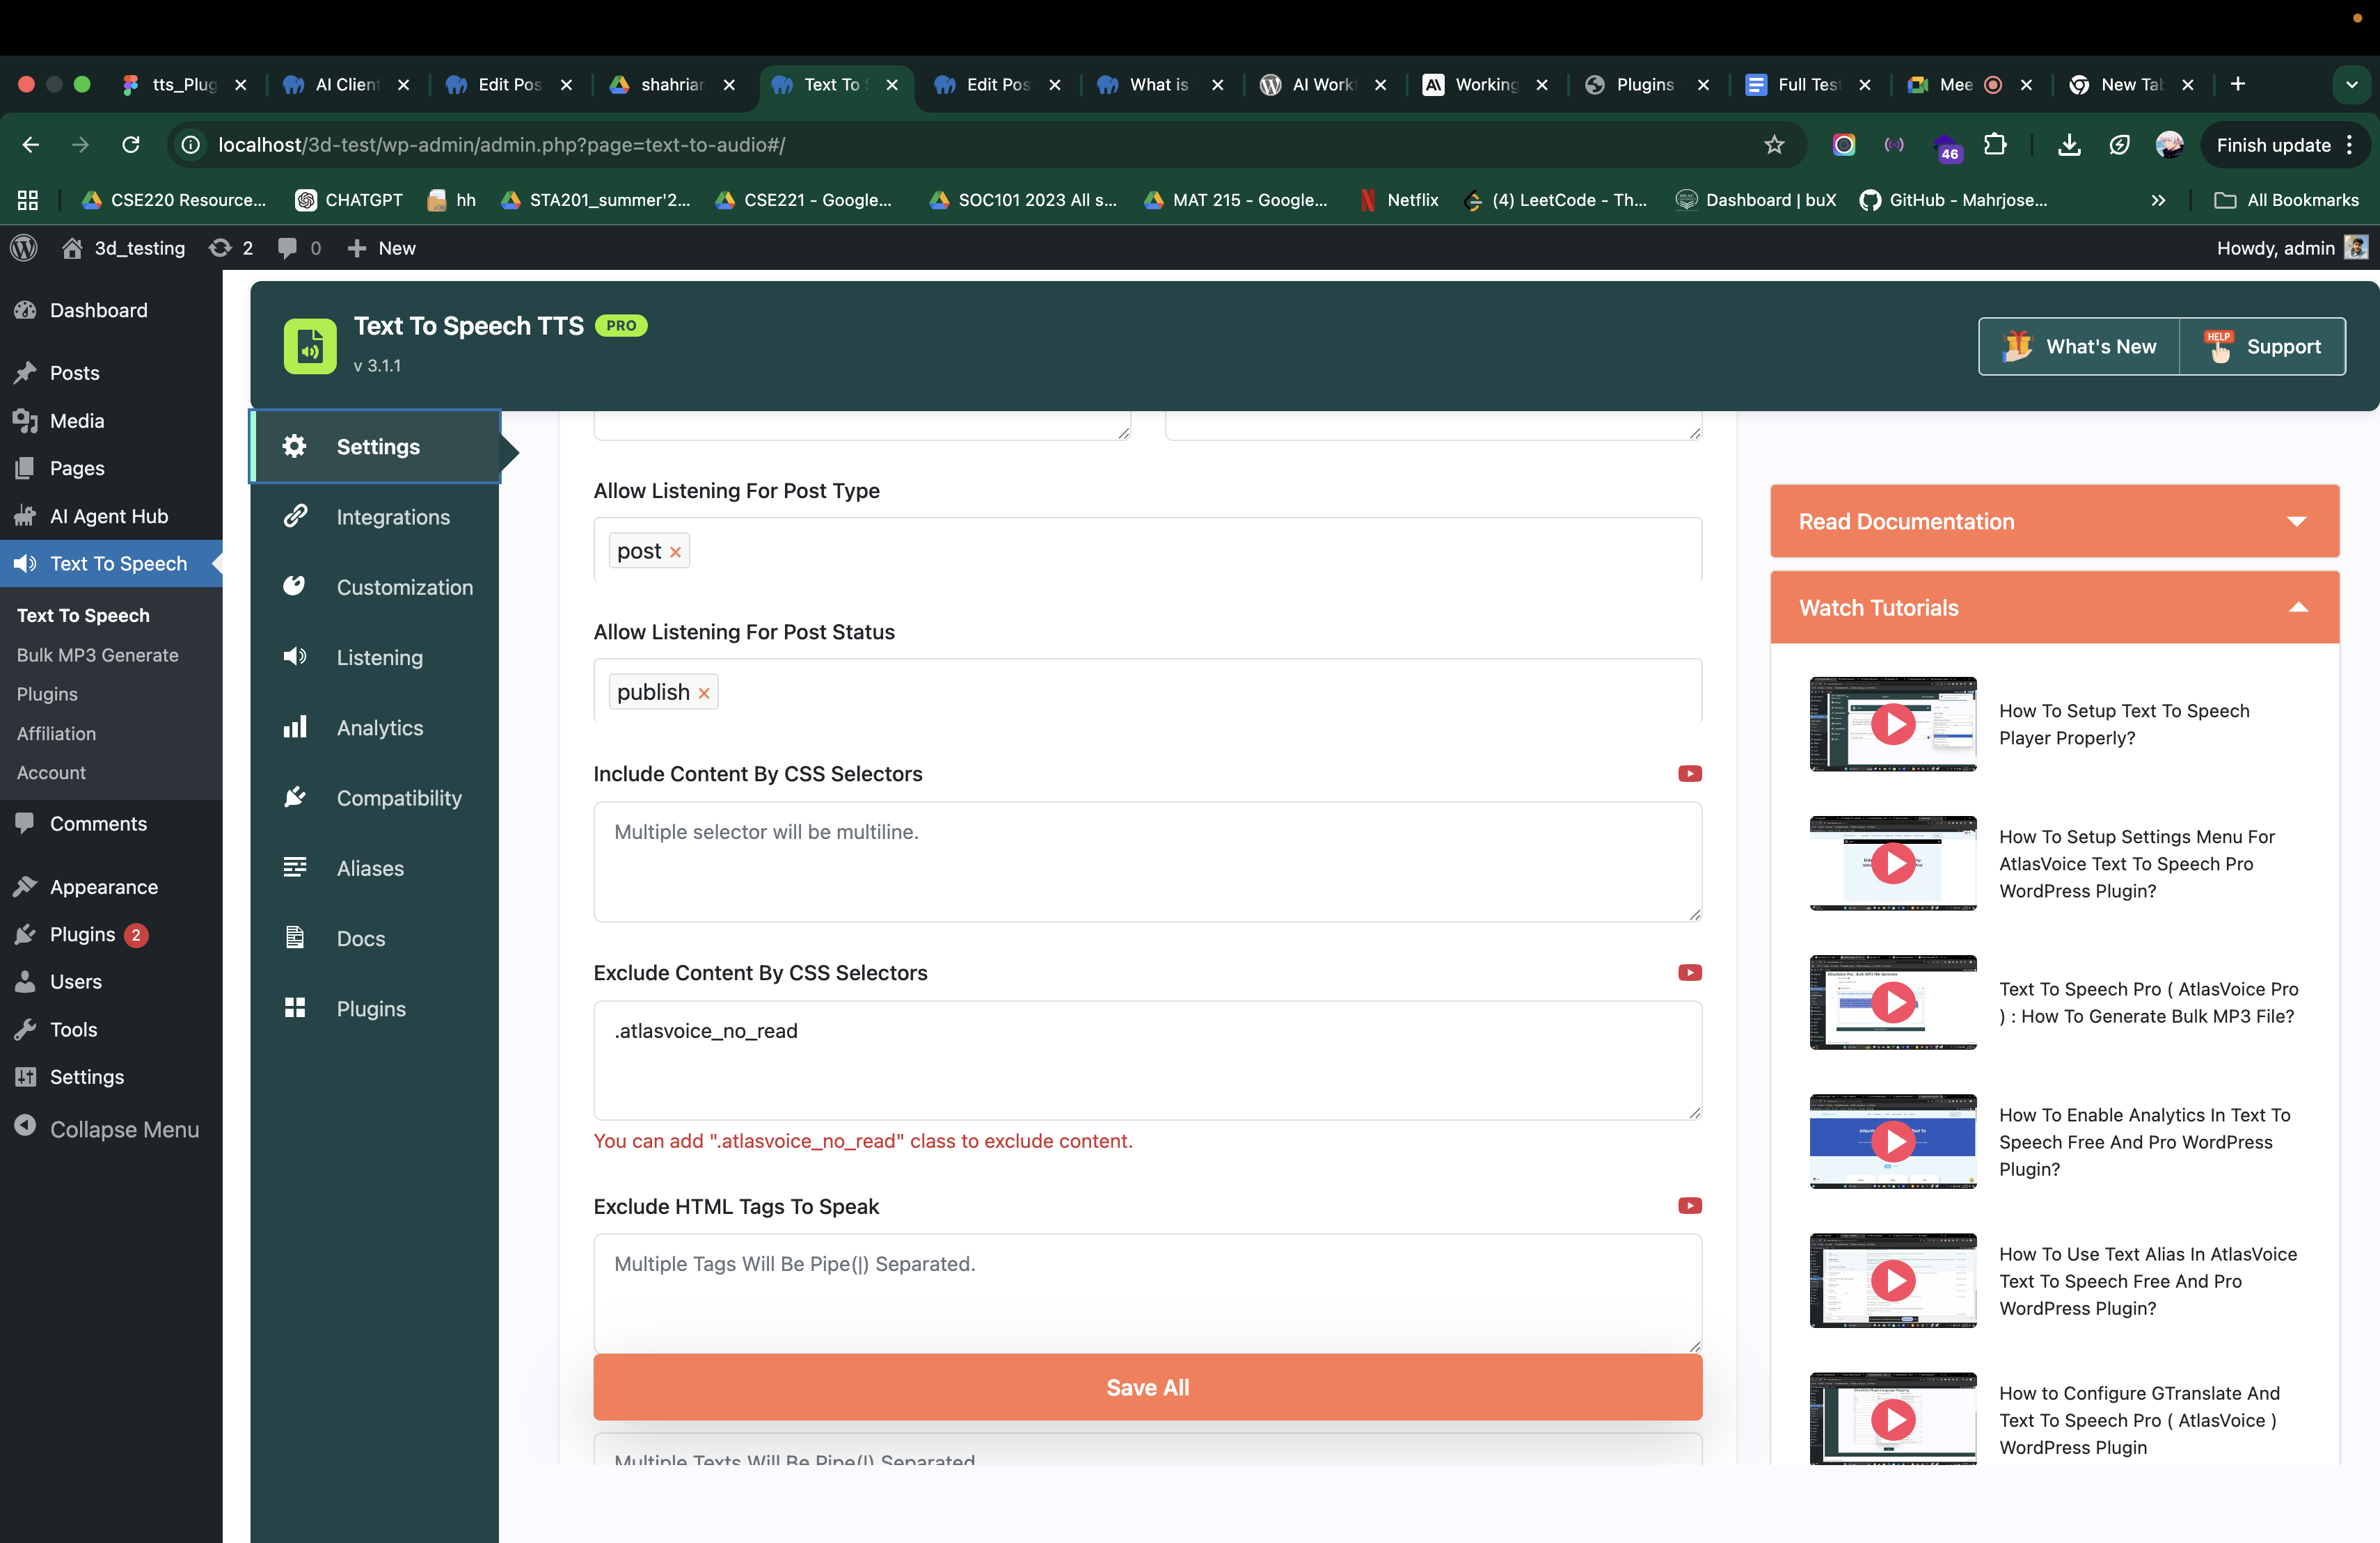
Task: Click the Save All button
Action: [x=1146, y=1387]
